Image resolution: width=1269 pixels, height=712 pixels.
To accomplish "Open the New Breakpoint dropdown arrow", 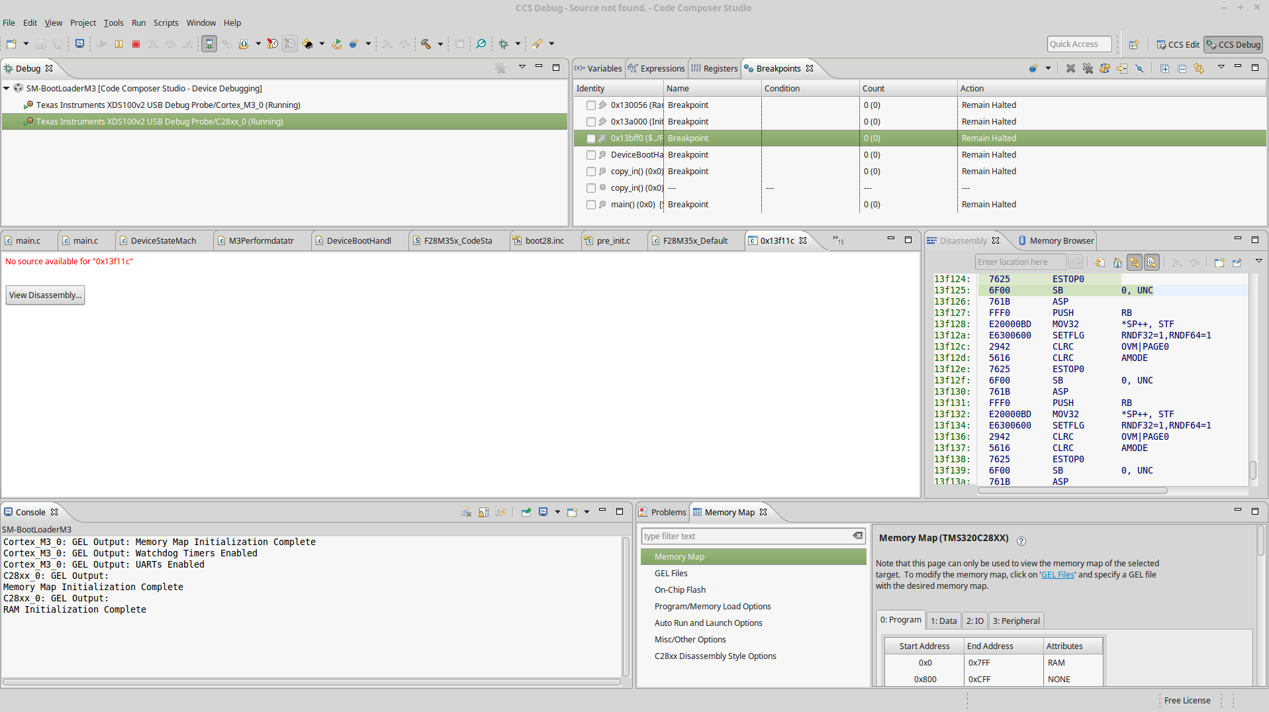I will coord(1048,68).
